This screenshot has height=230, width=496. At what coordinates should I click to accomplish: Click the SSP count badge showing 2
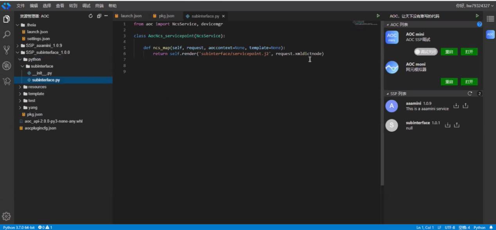point(480,93)
